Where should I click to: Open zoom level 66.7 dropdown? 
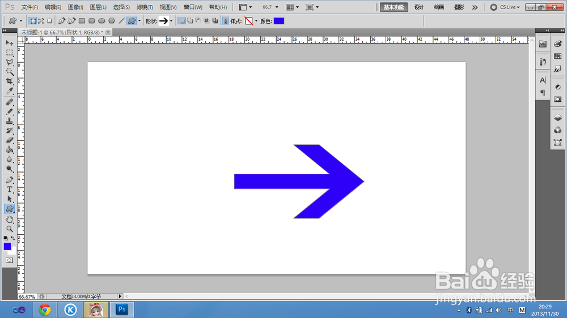[x=277, y=7]
